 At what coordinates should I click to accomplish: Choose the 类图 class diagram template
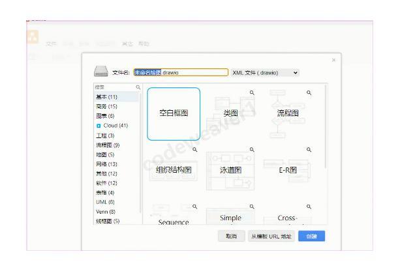[230, 114]
